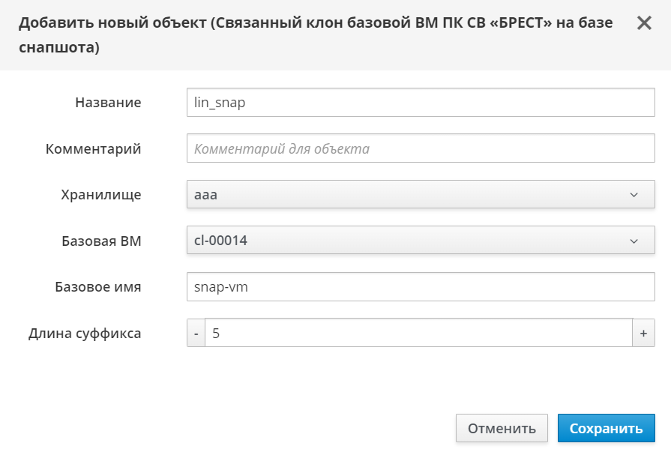Click the Базовая ВМ label
This screenshot has width=671, height=458.
click(101, 241)
